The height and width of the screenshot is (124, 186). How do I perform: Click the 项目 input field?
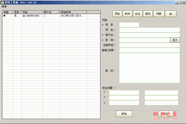coord(129,25)
